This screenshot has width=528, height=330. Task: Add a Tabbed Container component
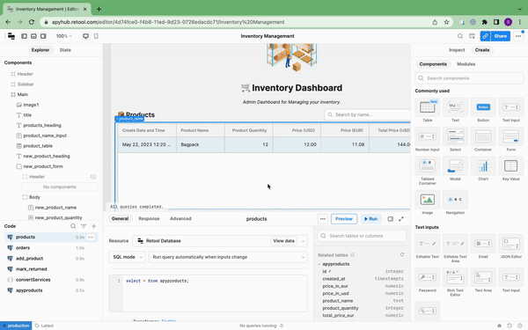point(428,171)
